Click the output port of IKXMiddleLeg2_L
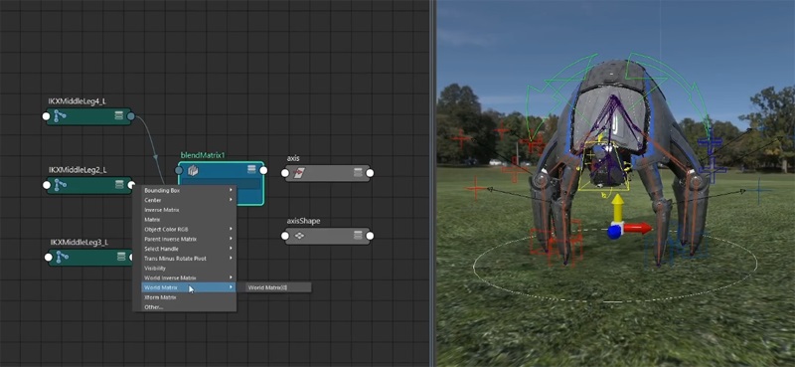Screen dimensions: 795x367 (x=131, y=185)
